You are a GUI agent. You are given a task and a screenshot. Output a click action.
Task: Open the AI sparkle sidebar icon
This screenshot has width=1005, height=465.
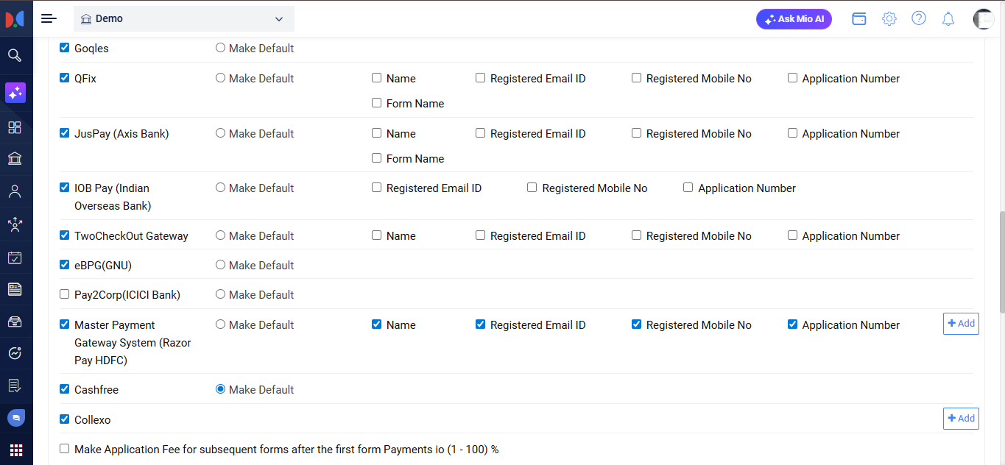(15, 93)
